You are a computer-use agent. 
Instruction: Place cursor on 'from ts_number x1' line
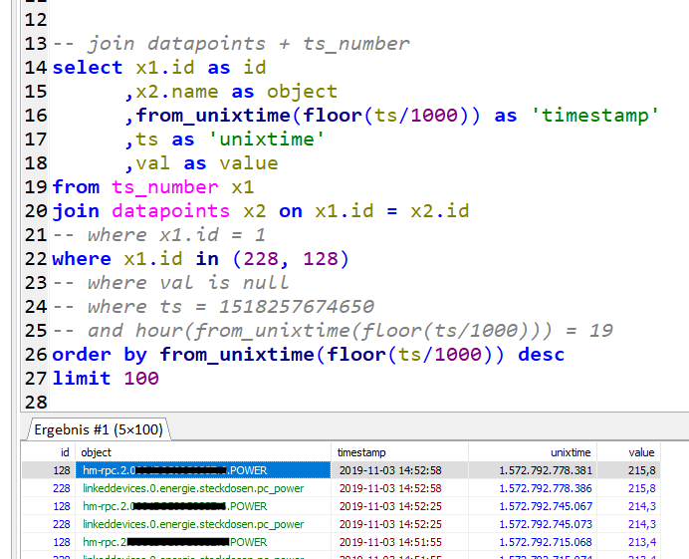[153, 187]
